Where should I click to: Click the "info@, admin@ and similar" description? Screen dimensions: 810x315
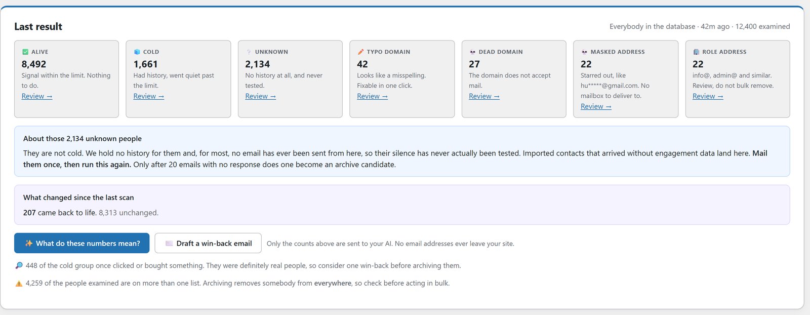[x=733, y=81]
